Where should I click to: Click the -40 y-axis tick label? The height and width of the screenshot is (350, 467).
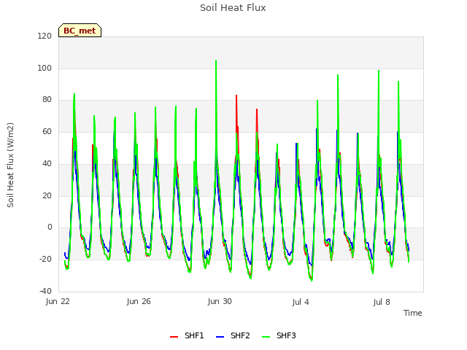[x=45, y=291]
